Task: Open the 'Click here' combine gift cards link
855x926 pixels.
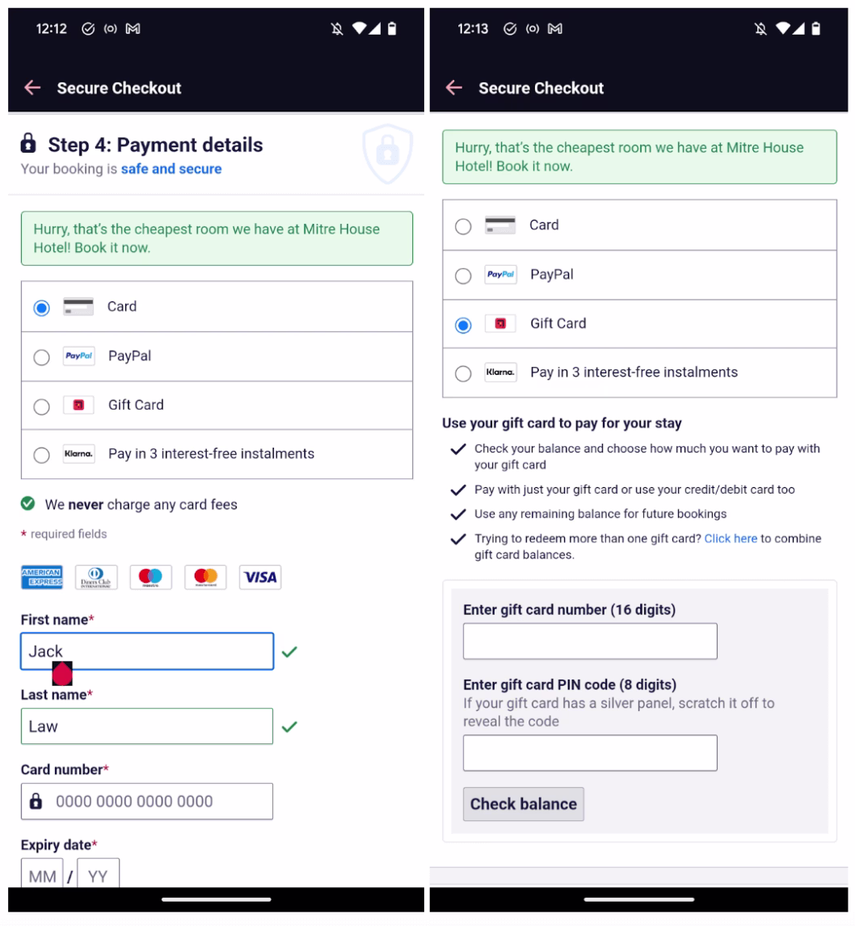Action: [x=731, y=539]
